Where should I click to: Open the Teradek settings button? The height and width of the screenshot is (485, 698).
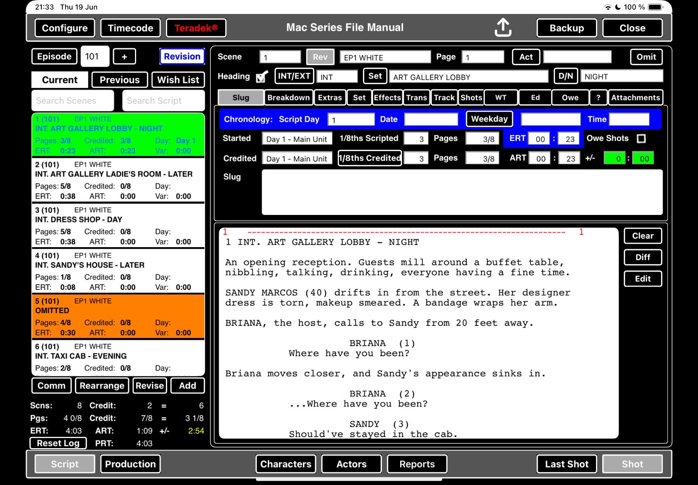tap(196, 28)
